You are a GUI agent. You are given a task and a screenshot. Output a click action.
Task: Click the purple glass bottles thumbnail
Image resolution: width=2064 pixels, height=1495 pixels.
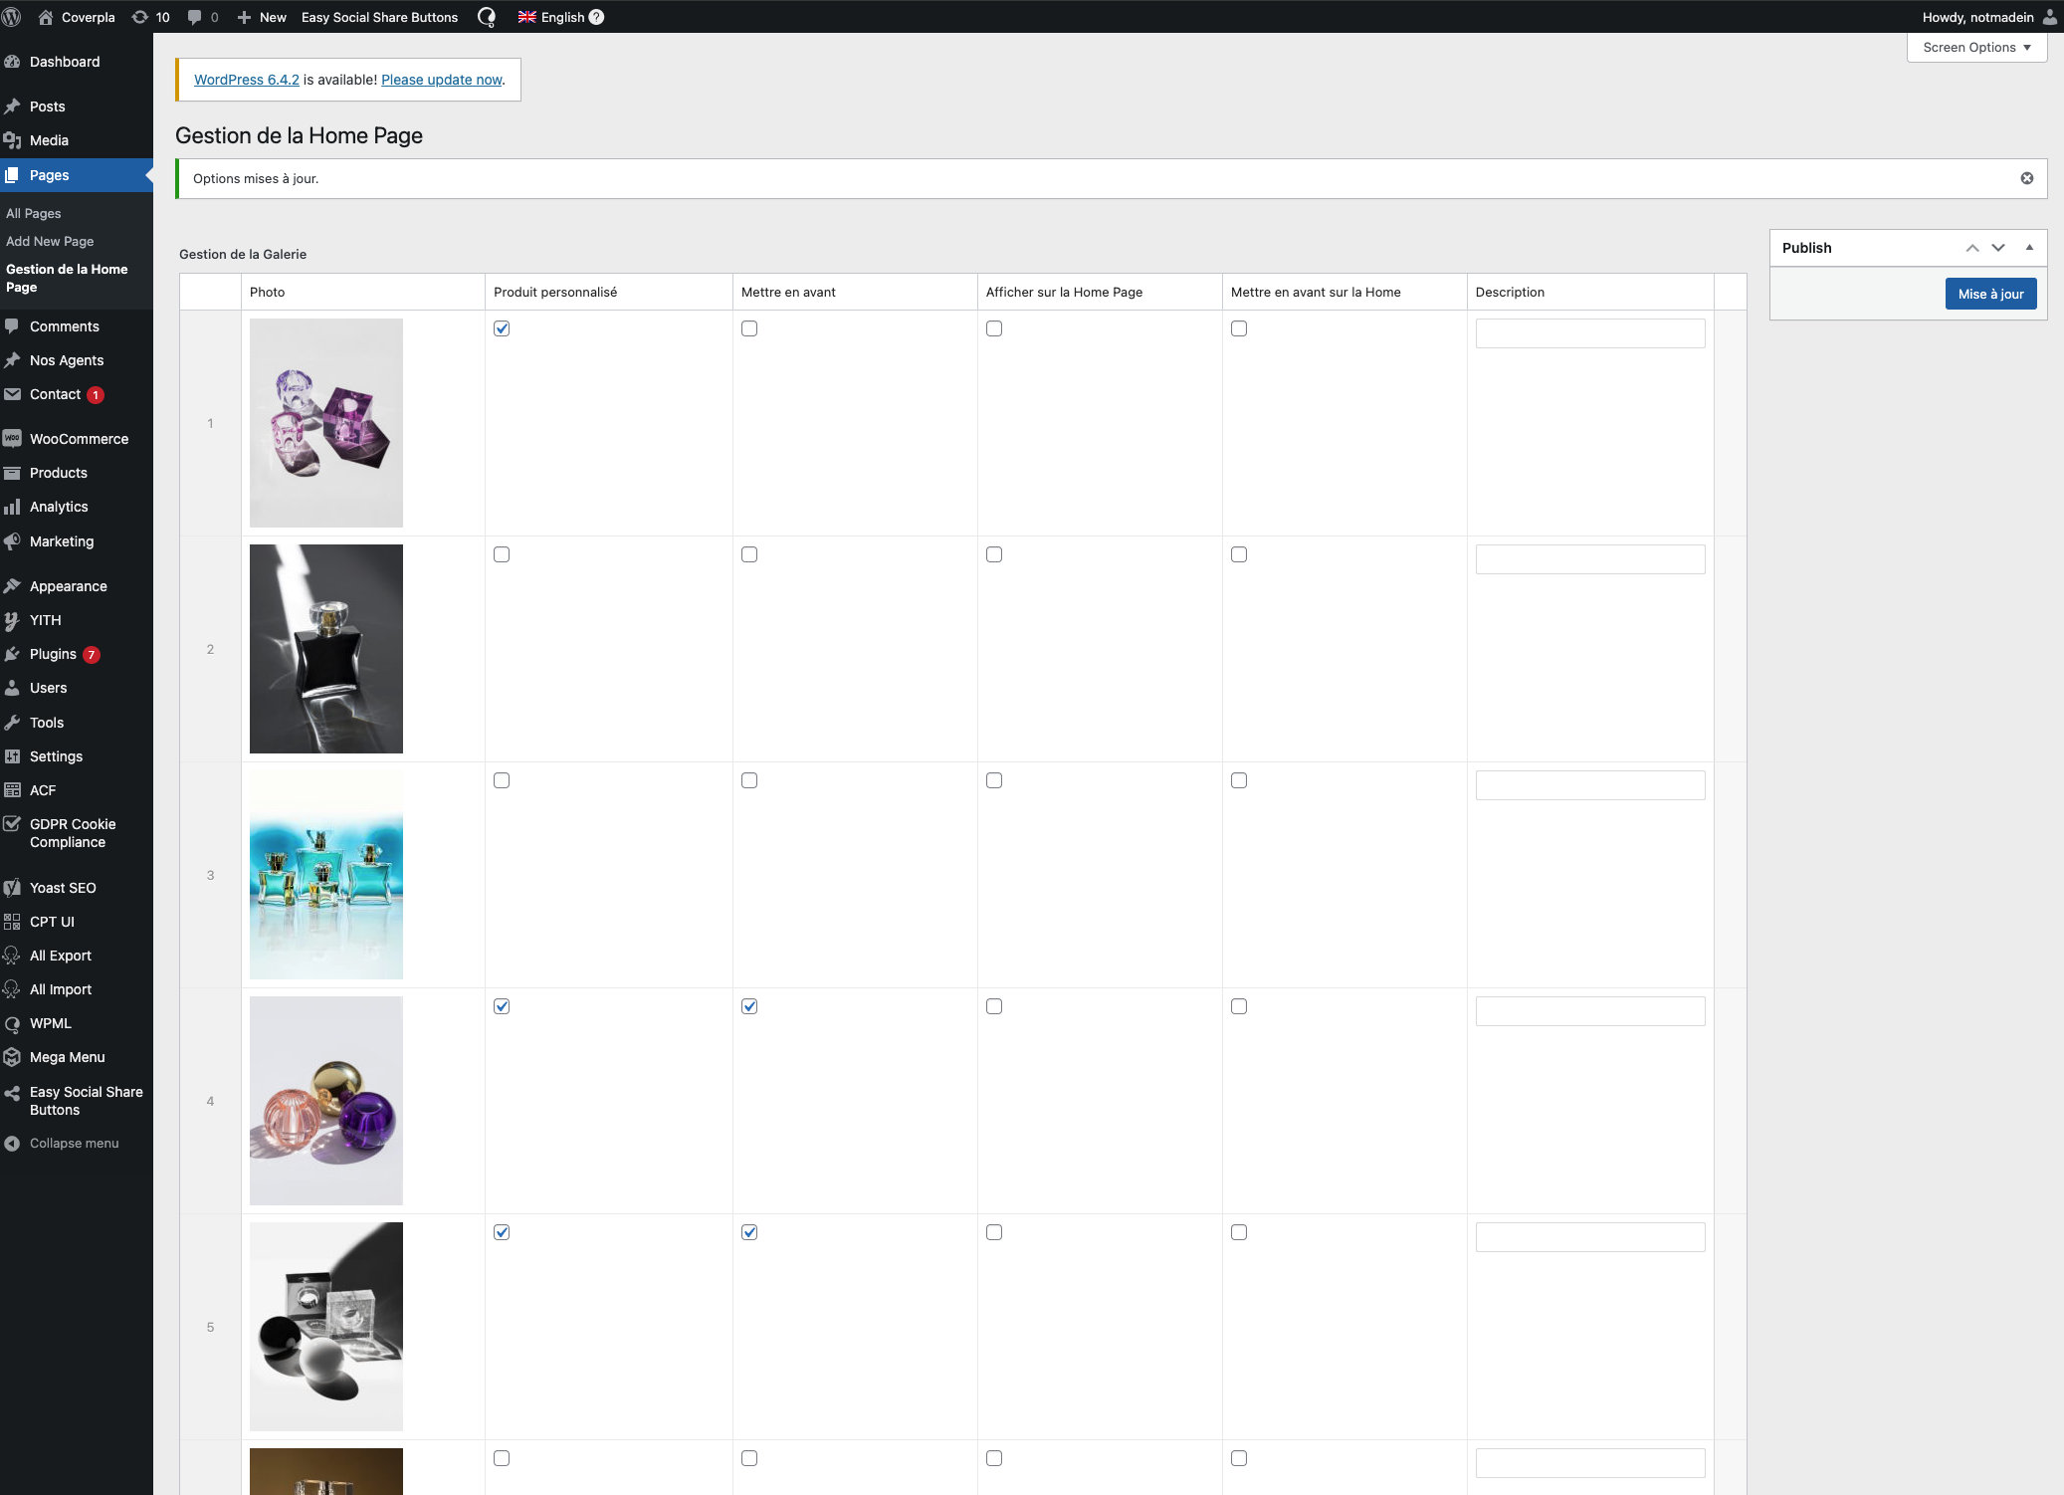326,423
